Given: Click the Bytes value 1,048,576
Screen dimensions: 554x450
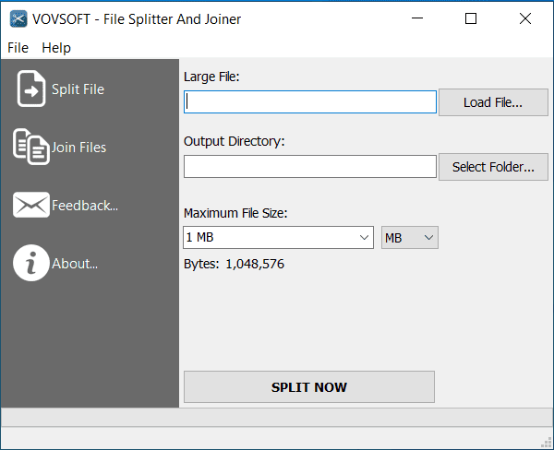Looking at the screenshot, I should point(255,264).
